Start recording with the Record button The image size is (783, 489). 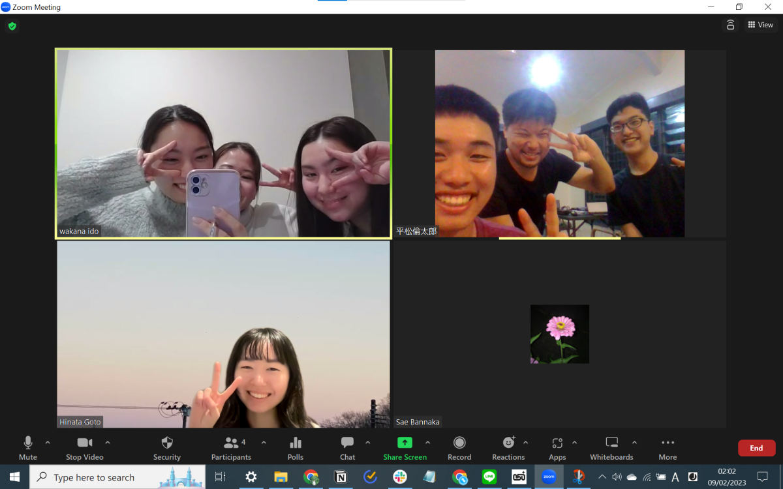(459, 447)
